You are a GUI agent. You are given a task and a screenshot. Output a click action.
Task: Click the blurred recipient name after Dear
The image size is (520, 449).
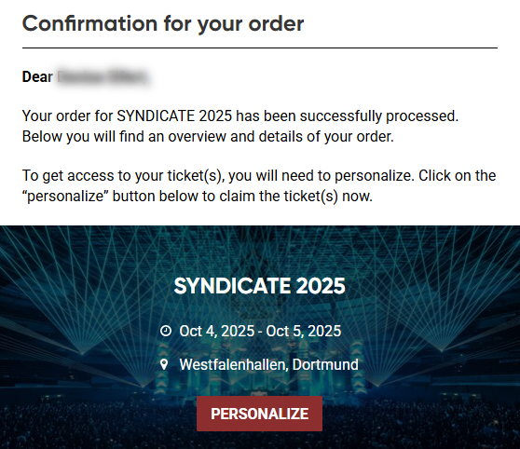tap(103, 77)
